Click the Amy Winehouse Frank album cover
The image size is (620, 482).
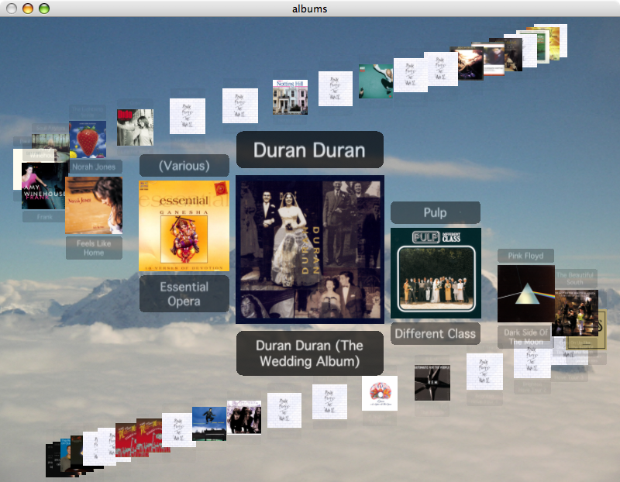click(x=43, y=184)
